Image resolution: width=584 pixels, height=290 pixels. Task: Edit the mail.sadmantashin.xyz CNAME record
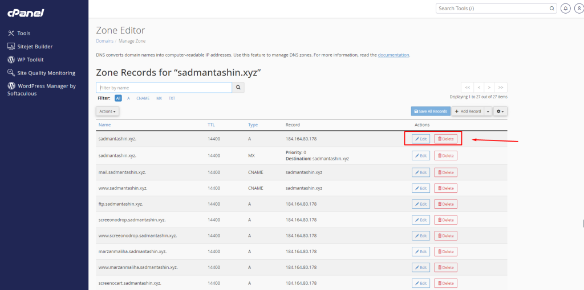point(421,172)
